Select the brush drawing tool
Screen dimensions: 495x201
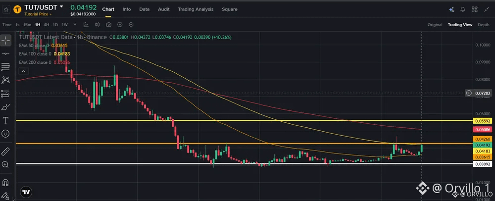[5, 107]
